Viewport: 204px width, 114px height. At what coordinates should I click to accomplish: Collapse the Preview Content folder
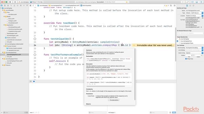pyautogui.click(x=4, y=46)
